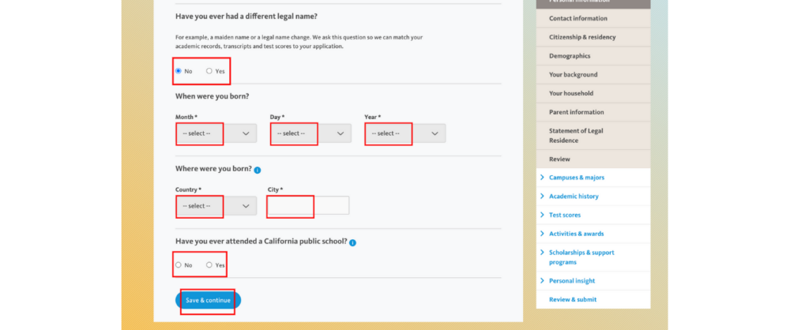Viewport: 809px width, 330px height.
Task: Open the Activities & awards link
Action: pos(576,234)
